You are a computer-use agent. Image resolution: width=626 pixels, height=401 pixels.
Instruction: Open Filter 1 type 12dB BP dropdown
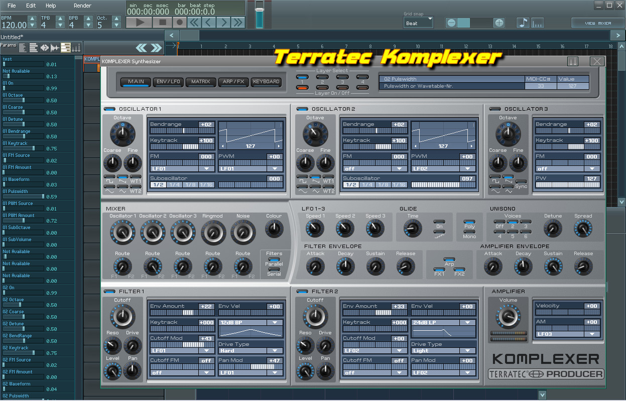click(251, 322)
